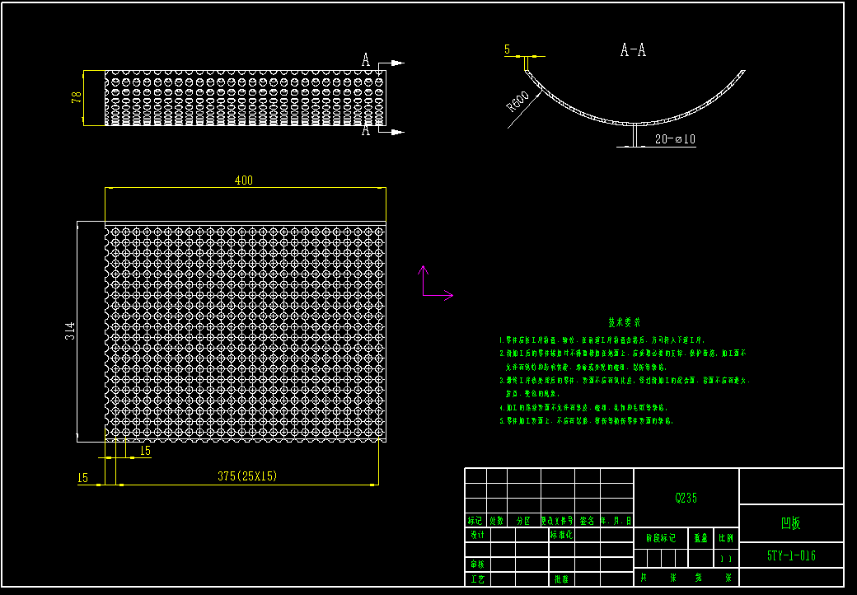Image resolution: width=857 pixels, height=595 pixels.
Task: Select the "标记" title block cell
Action: tap(475, 521)
